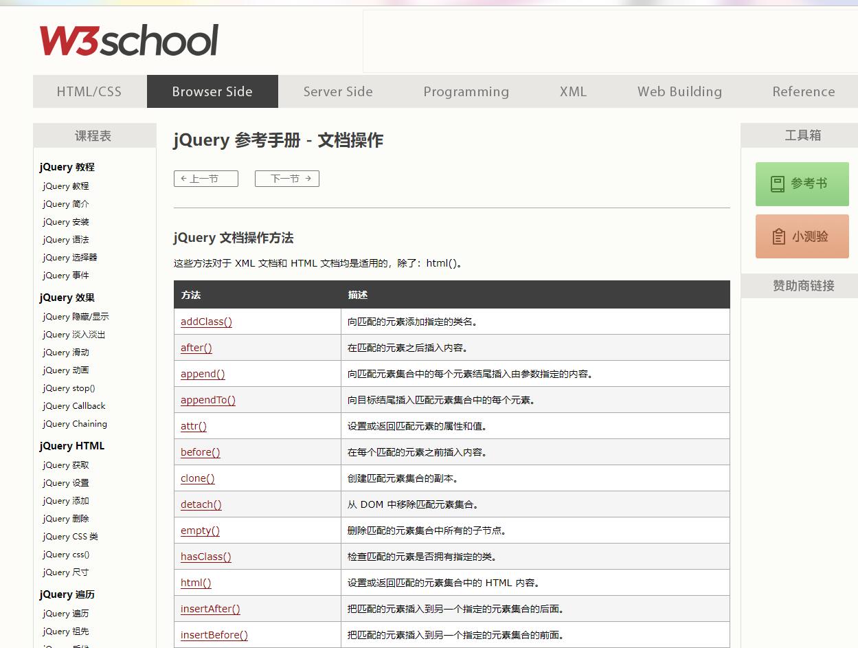Open the appendTo() method link
The image size is (858, 648).
[x=207, y=400]
